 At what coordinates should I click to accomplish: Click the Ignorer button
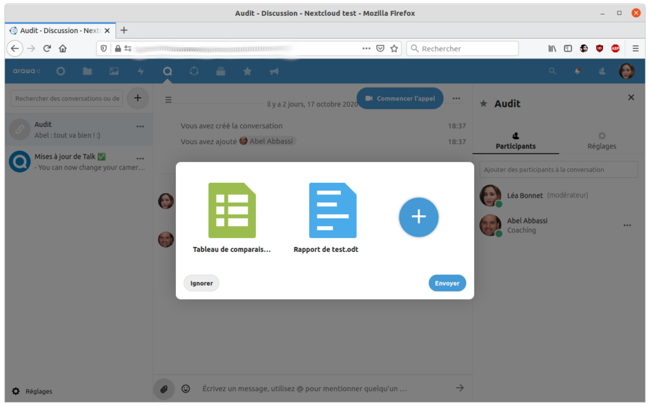[201, 283]
